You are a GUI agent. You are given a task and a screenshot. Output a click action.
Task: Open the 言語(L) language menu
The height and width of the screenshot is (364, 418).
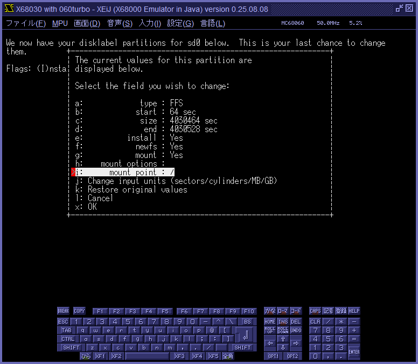coord(213,24)
